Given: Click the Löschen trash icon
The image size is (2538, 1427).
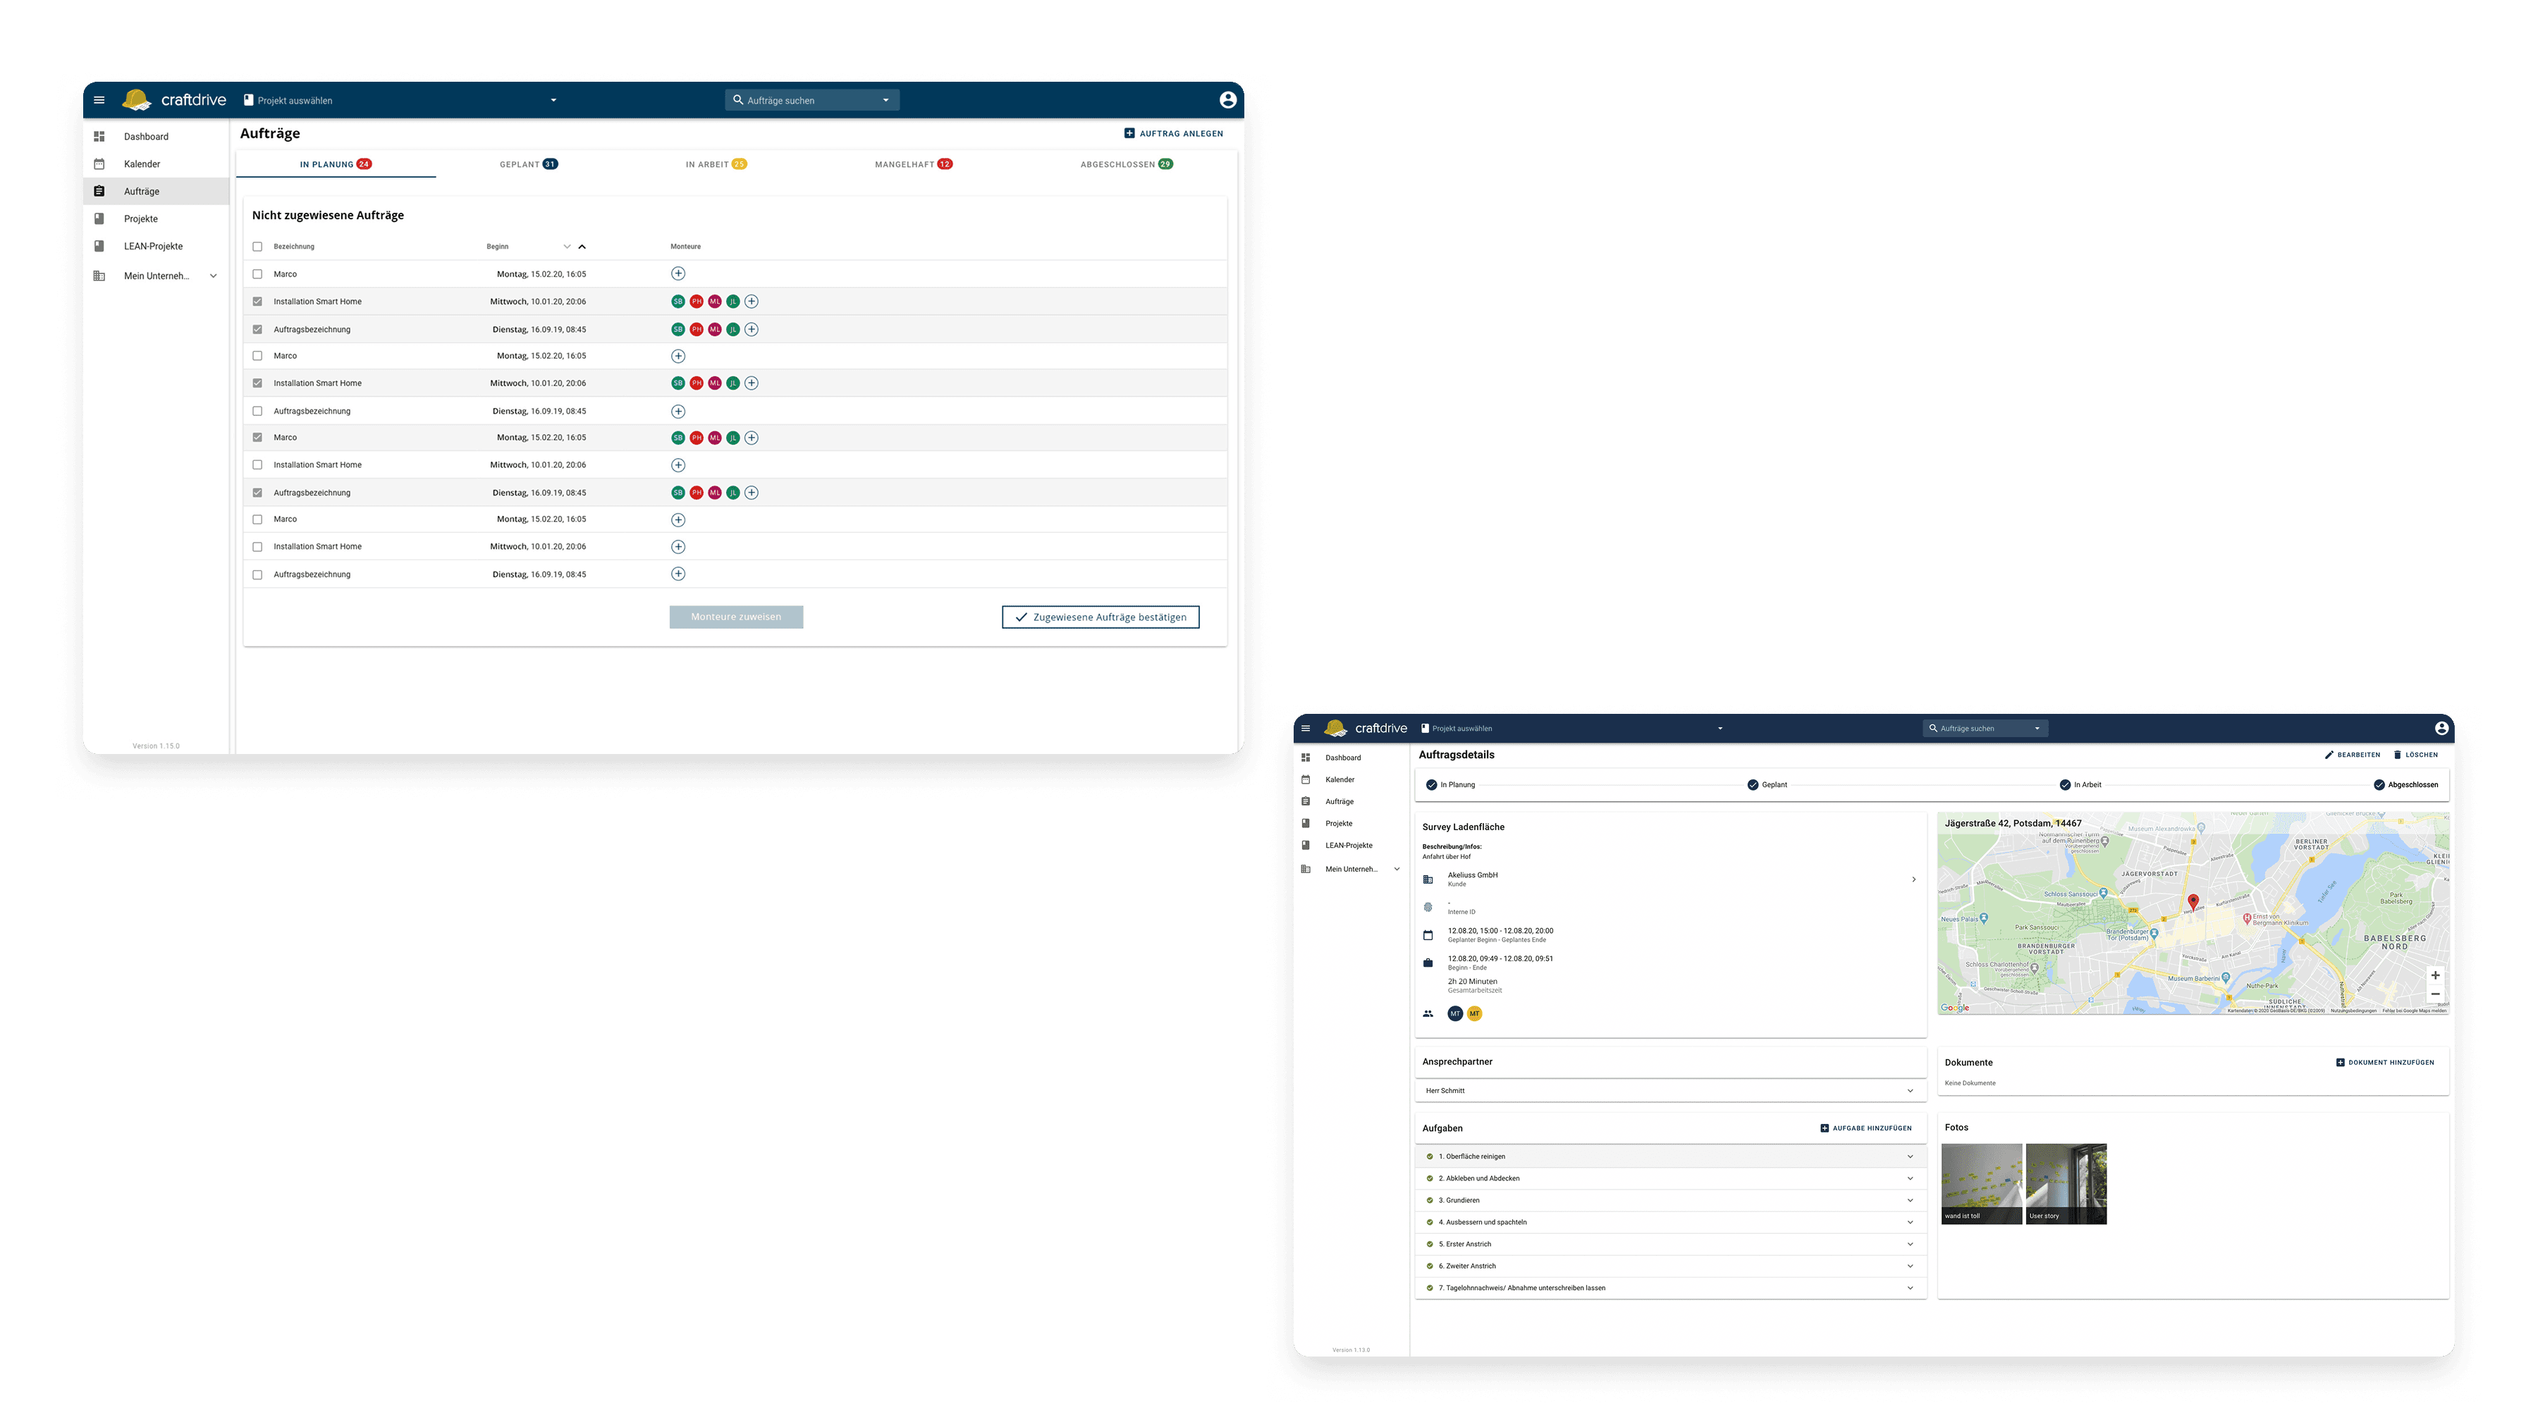Looking at the screenshot, I should (2397, 755).
